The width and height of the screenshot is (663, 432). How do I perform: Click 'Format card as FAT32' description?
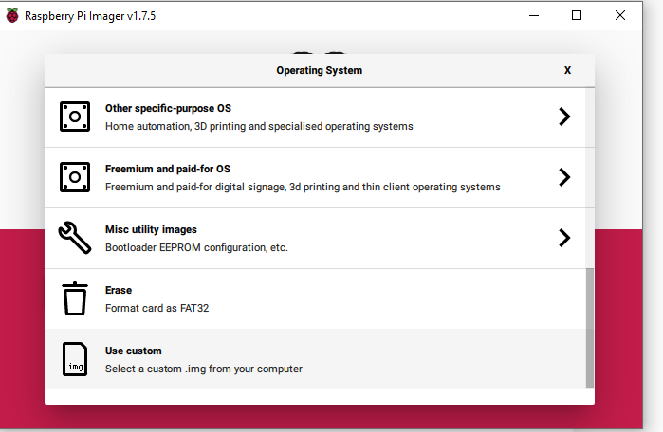tap(157, 308)
